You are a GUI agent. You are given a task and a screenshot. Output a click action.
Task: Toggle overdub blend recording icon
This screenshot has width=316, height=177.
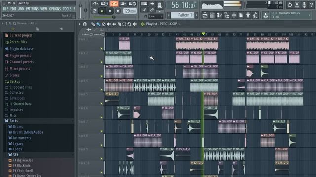point(123,3)
